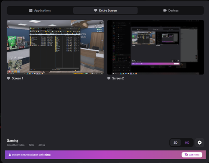The width and height of the screenshot is (209, 163).
Task: Click the monitor icon beside Screen 1
Action: tap(8, 78)
